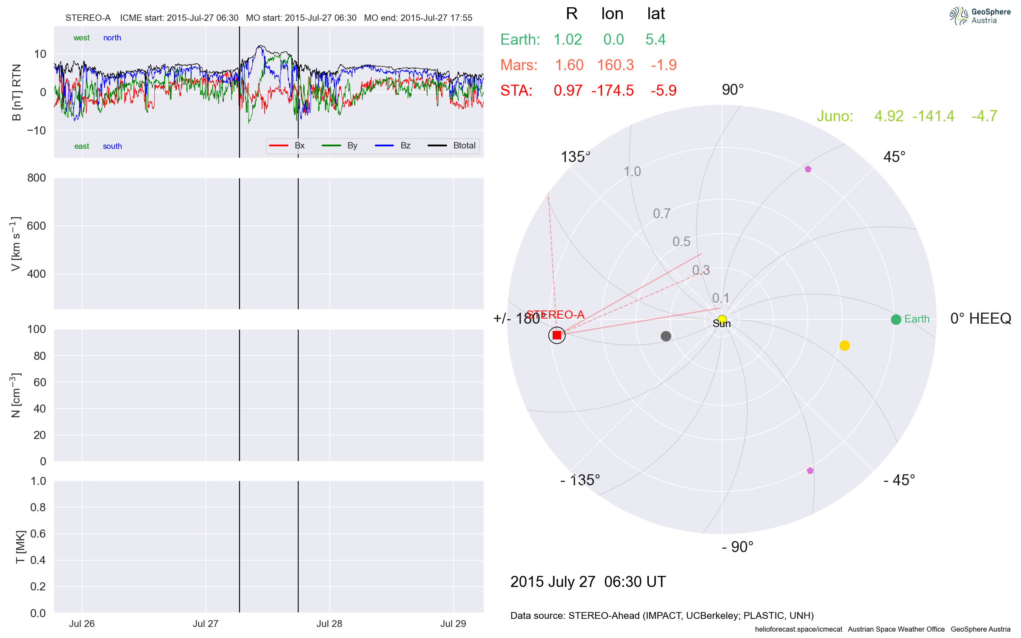
Task: Click the 'lon' column header
Action: [x=612, y=14]
